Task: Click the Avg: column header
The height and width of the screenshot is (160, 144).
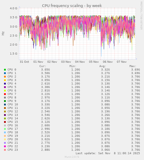Action: (x=103, y=66)
